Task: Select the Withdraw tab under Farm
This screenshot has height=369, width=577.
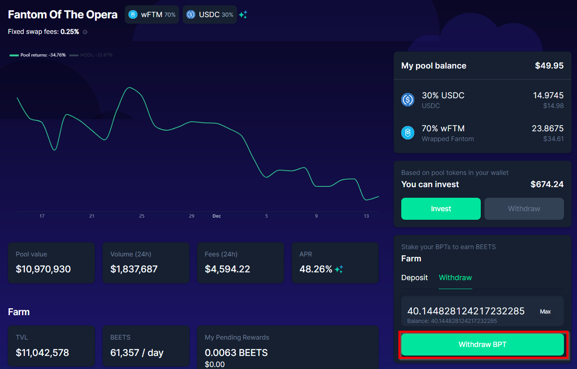Action: click(455, 278)
